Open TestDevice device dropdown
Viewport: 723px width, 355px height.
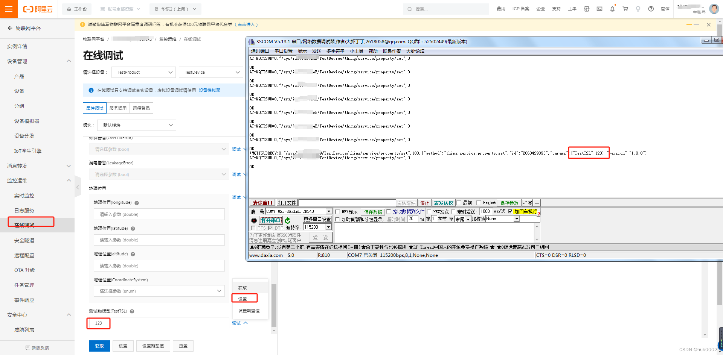tap(211, 72)
